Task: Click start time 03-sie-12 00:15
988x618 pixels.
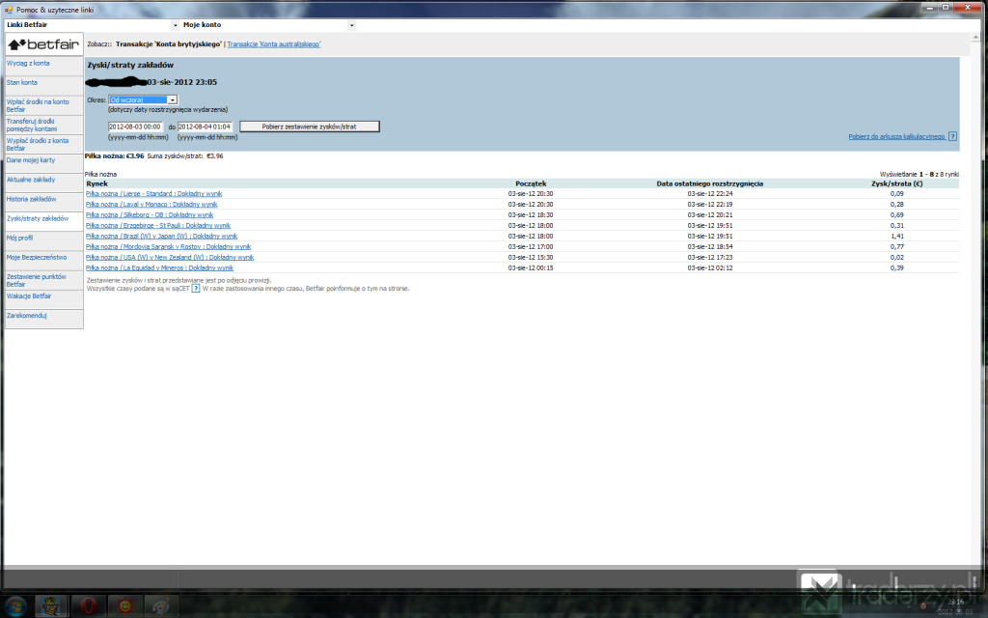Action: [x=531, y=268]
